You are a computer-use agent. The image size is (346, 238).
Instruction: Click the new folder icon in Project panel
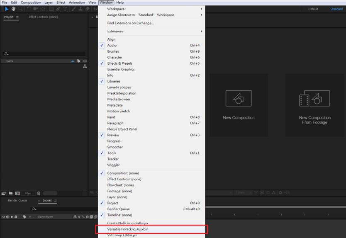[11, 193]
